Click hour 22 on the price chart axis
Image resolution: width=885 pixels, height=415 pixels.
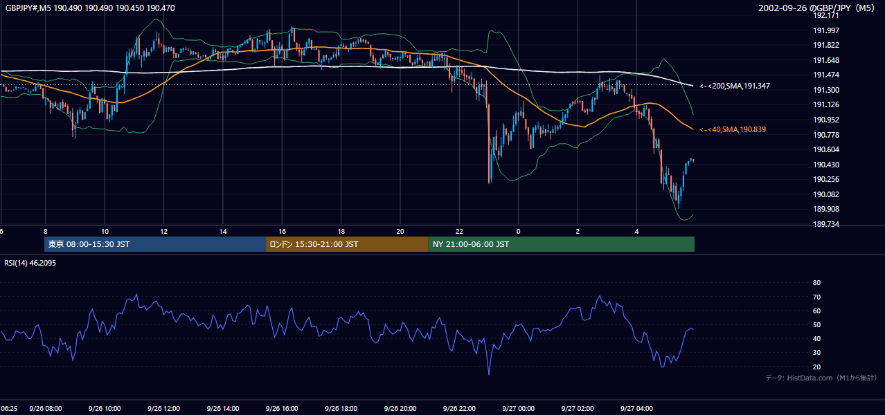click(459, 231)
